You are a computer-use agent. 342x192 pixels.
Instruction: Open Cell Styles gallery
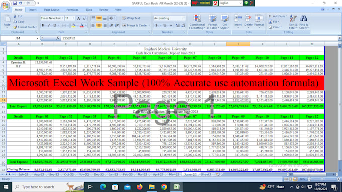click(225, 22)
